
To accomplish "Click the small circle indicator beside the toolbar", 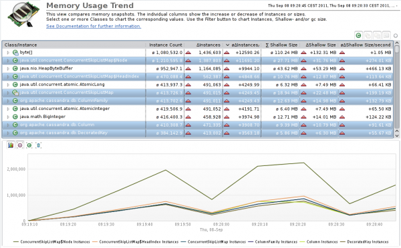I will click(396, 36).
